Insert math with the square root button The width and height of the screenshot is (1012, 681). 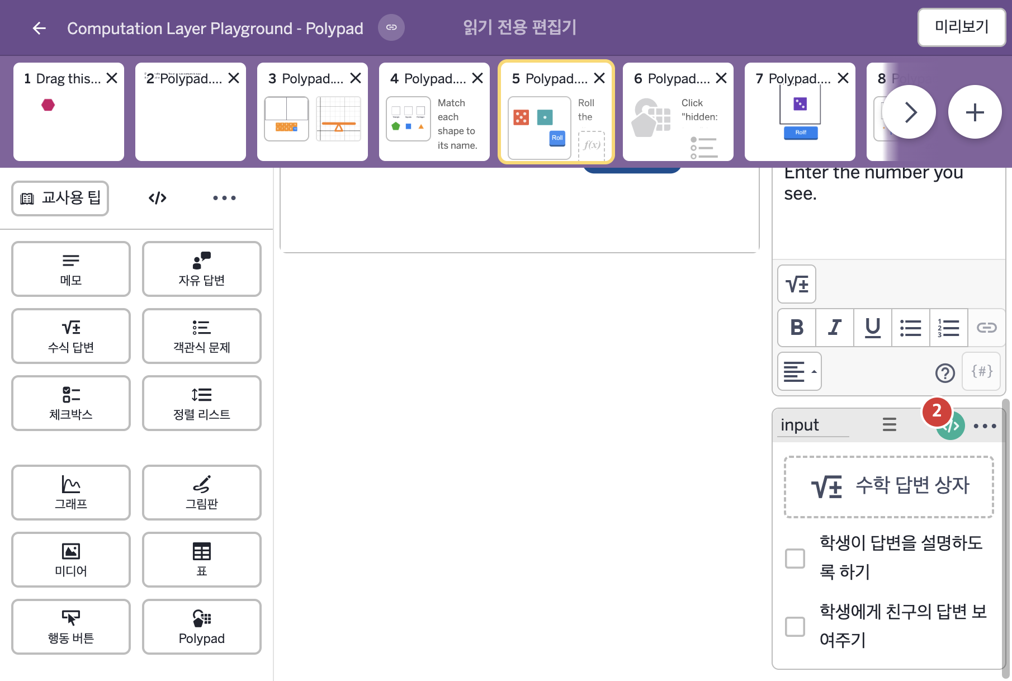coord(797,284)
